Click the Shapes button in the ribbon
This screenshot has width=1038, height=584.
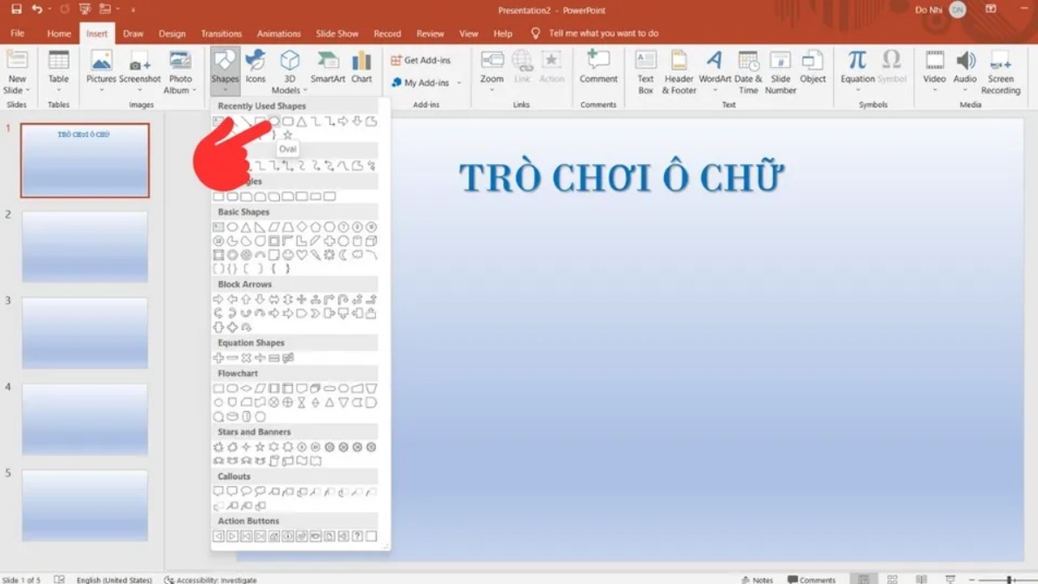224,70
